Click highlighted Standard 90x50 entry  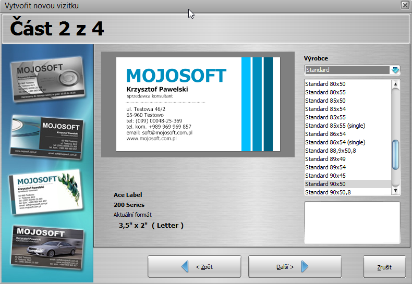tap(348, 184)
